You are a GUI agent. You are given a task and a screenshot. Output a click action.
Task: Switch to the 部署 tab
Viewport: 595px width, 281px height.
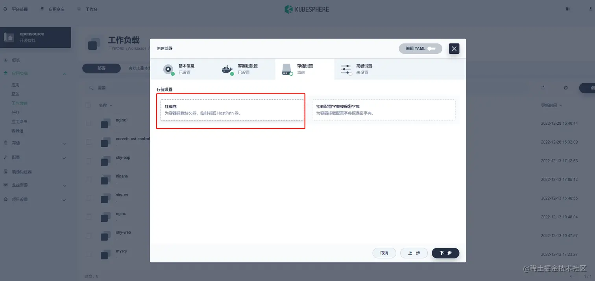click(101, 68)
